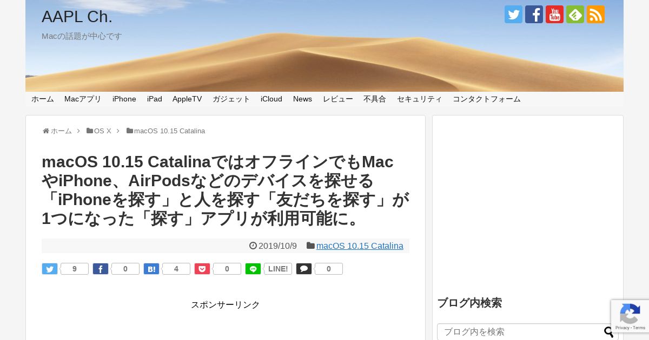Click the macOS 10.15 Catalina category link
Screen dimensions: 649x340
[x=360, y=246]
